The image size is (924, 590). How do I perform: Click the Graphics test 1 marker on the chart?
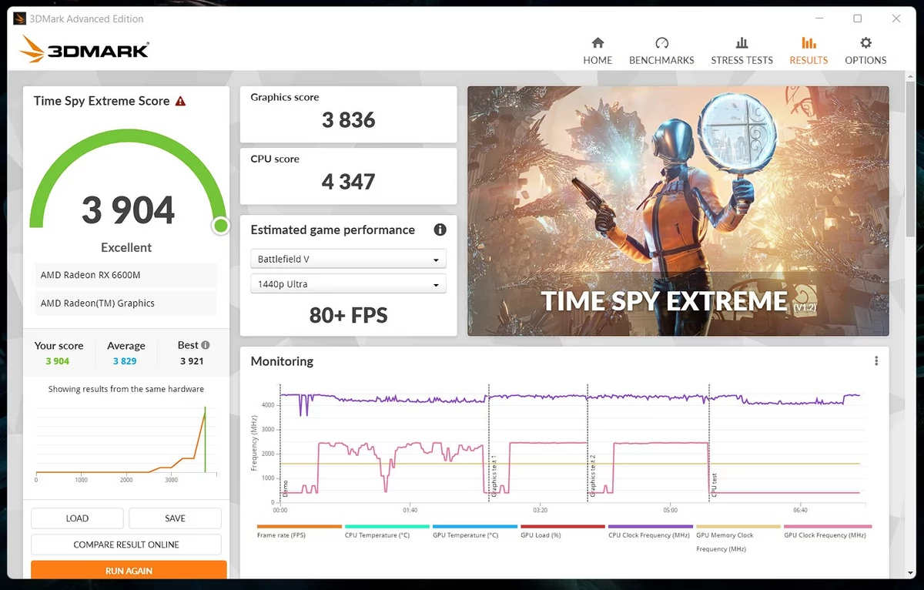click(x=494, y=474)
